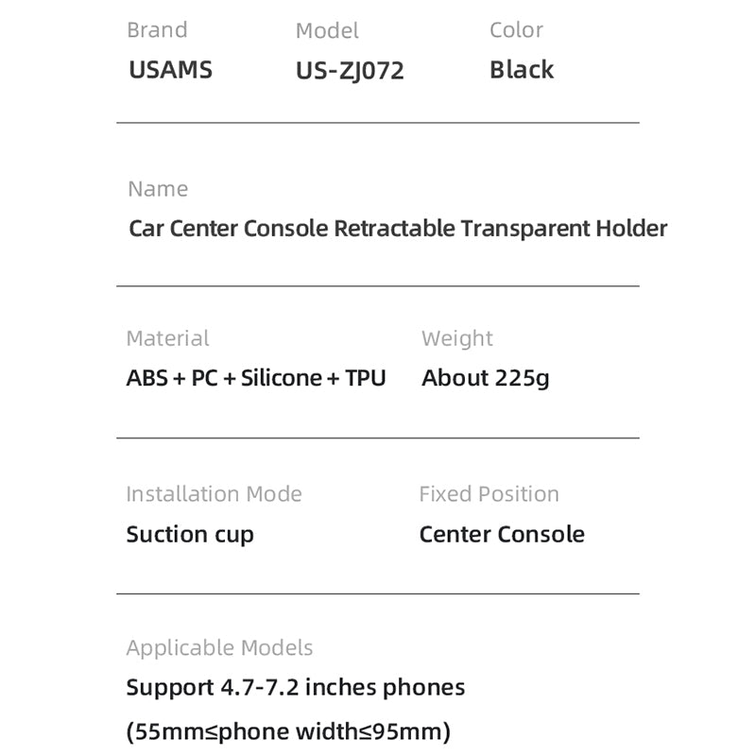The width and height of the screenshot is (756, 756).
Task: Select the About 225g weight value
Action: coord(486,378)
